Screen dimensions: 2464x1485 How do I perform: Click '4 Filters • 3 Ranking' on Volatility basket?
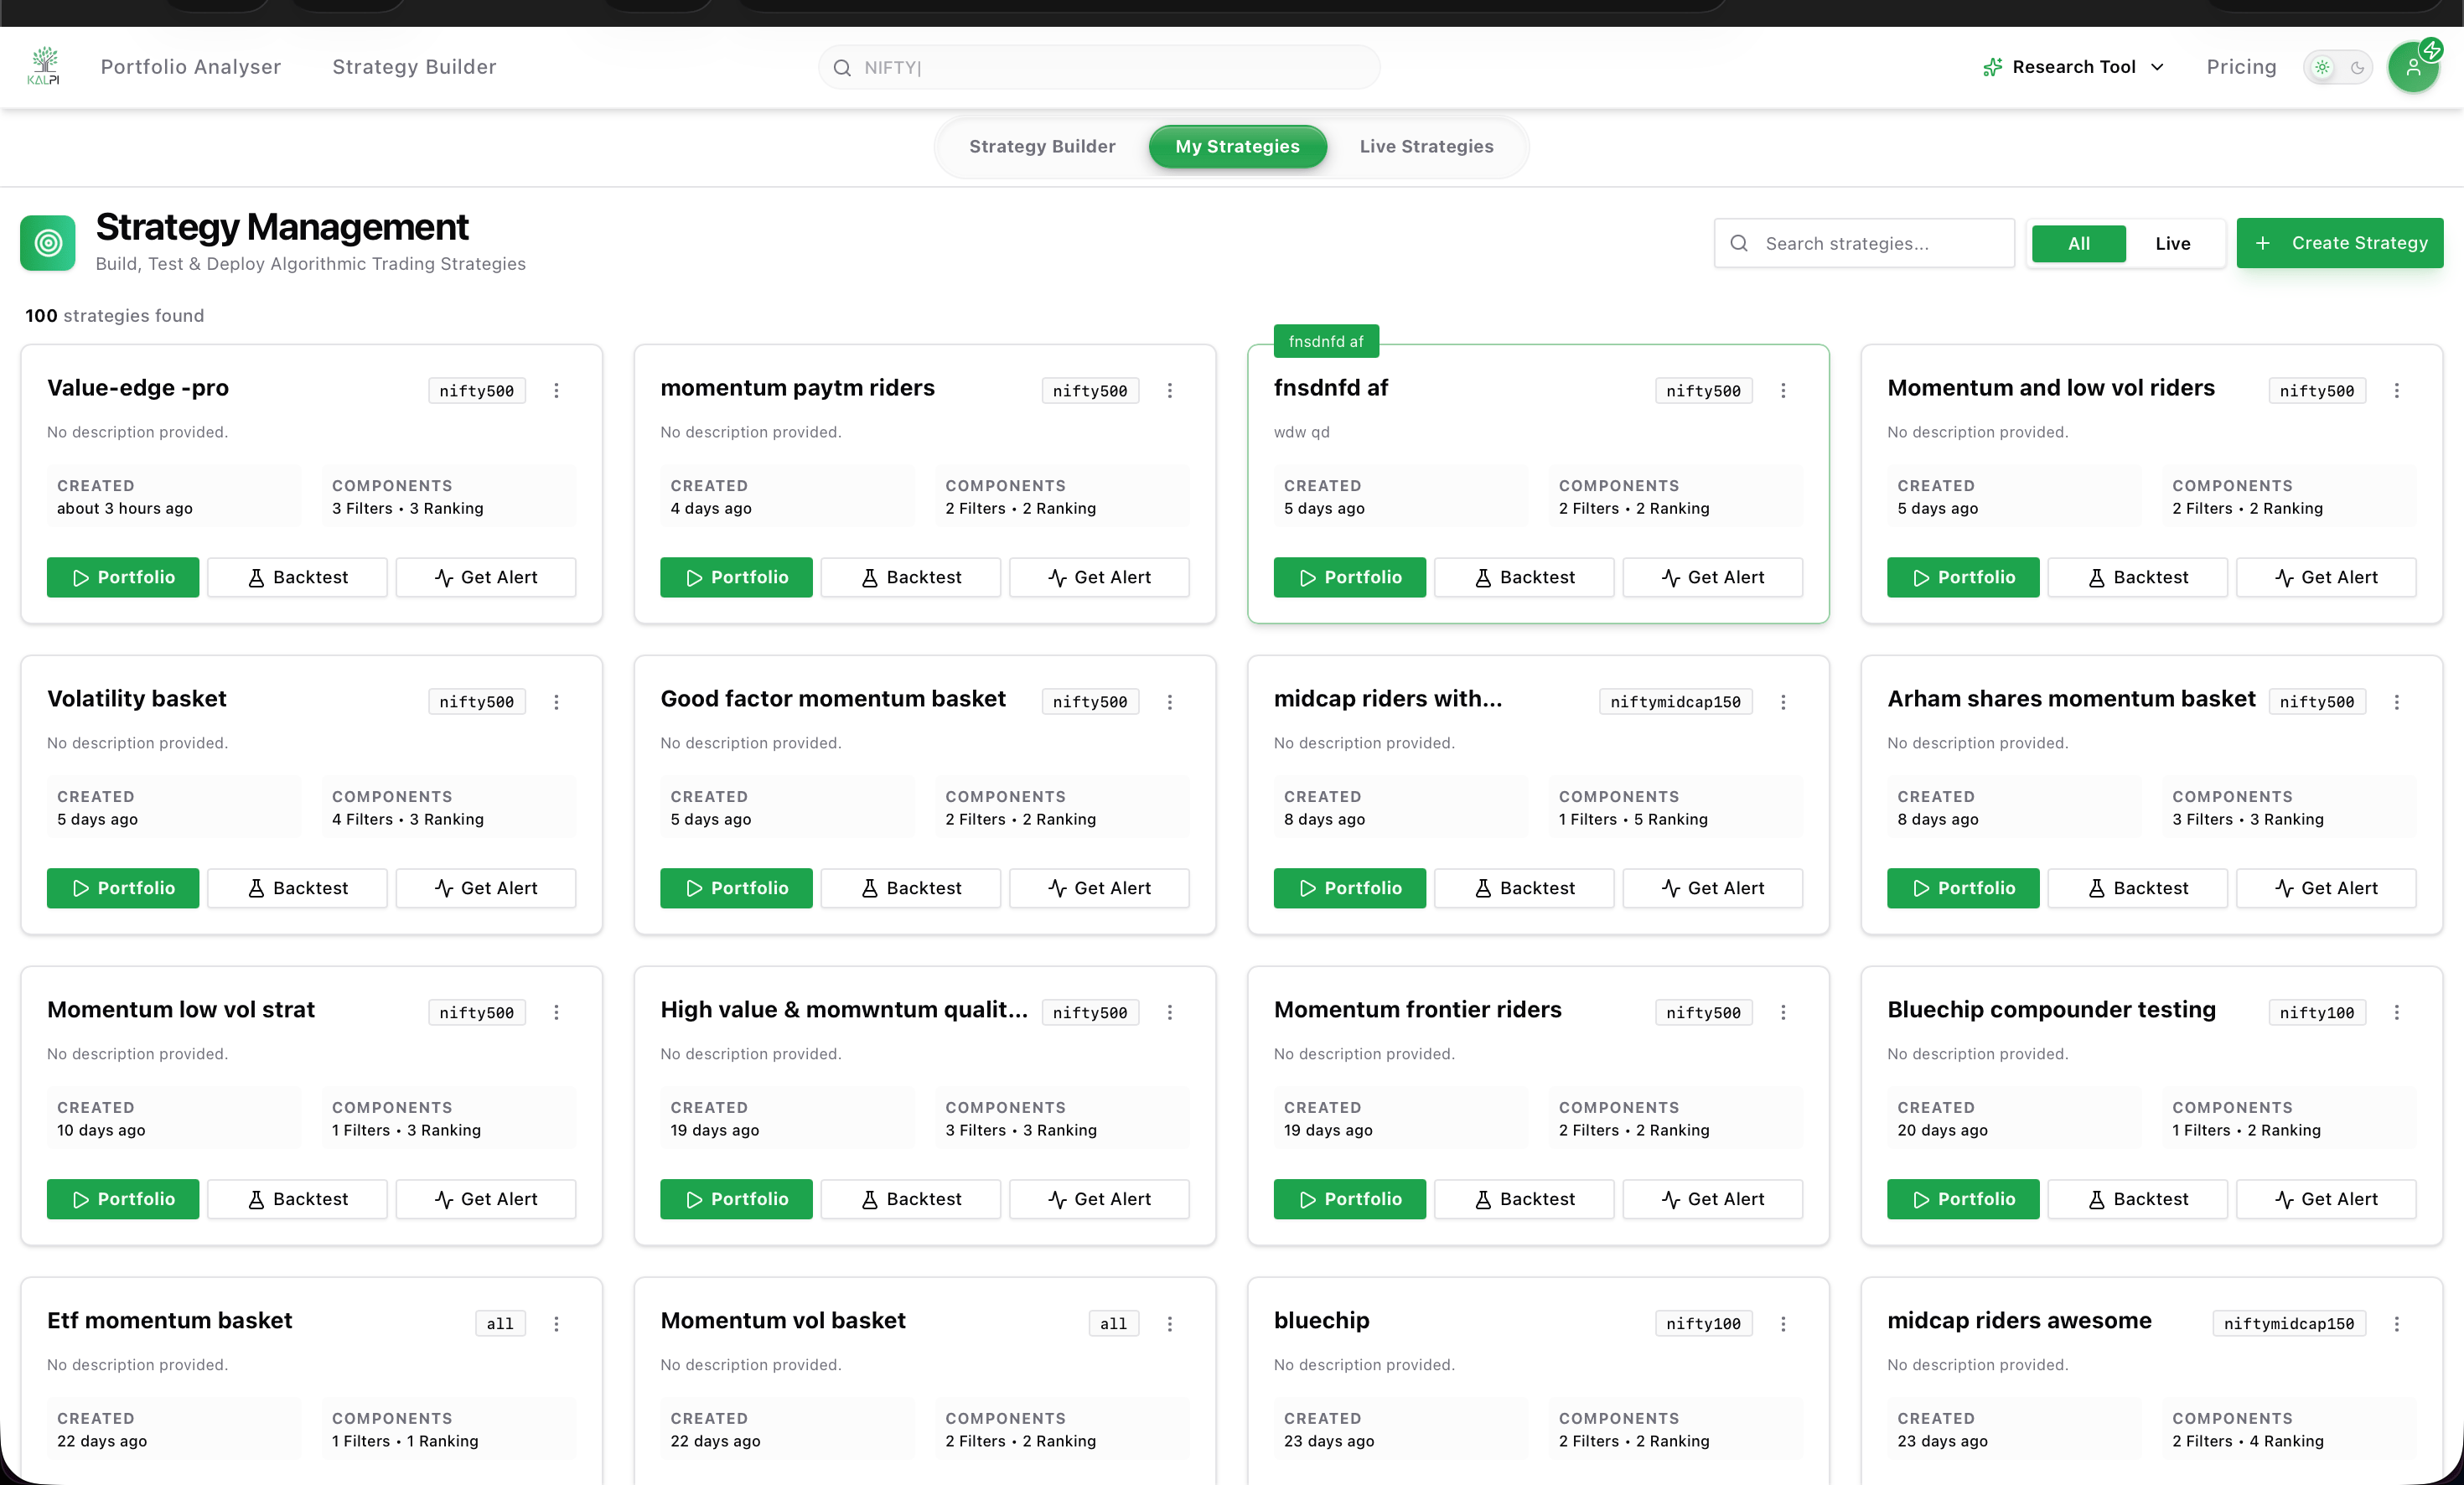click(x=408, y=819)
